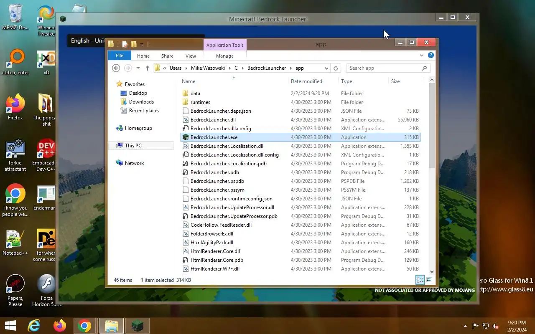
Task: Expand address bar history dropdown
Action: [x=326, y=68]
